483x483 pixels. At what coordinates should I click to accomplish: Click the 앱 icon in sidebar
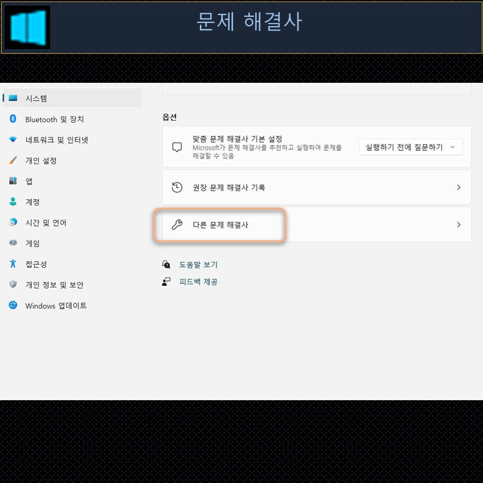point(13,181)
